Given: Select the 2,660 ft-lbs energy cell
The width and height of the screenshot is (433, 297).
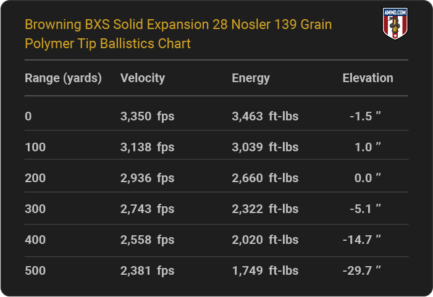Looking at the screenshot, I should click(x=265, y=178).
